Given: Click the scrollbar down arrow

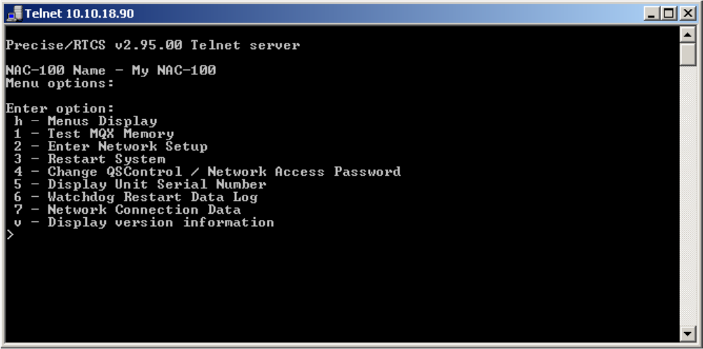Looking at the screenshot, I should [x=688, y=333].
